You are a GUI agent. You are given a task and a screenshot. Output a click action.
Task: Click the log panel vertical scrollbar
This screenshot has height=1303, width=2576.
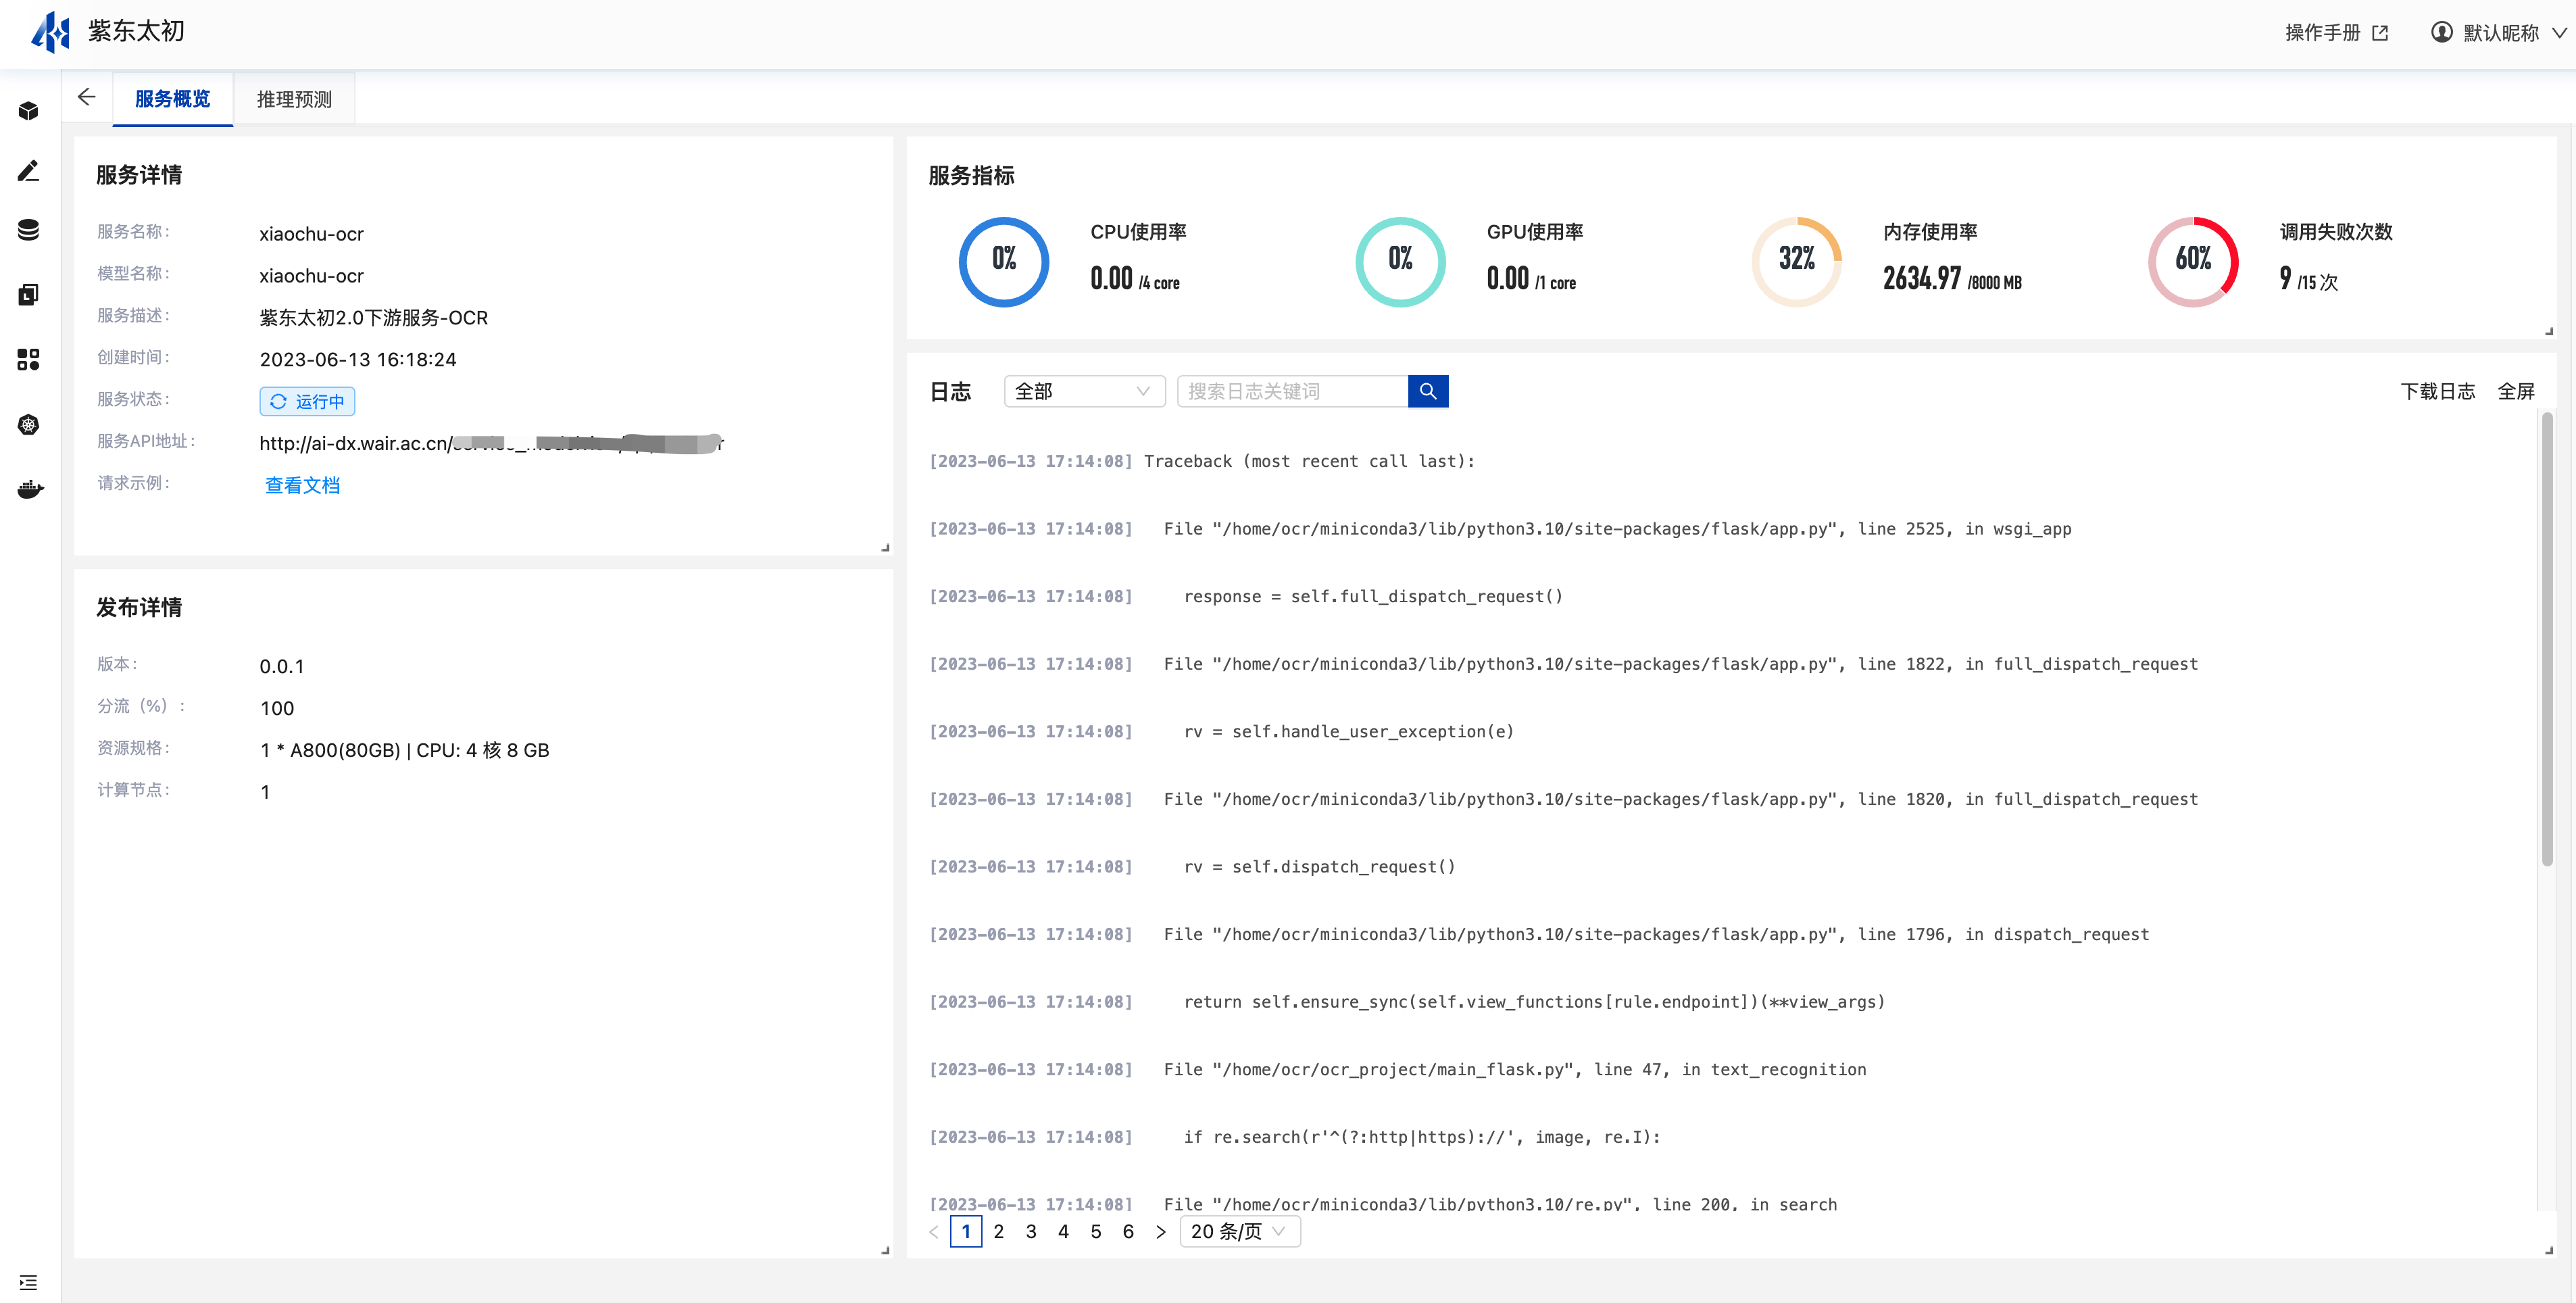2547,640
